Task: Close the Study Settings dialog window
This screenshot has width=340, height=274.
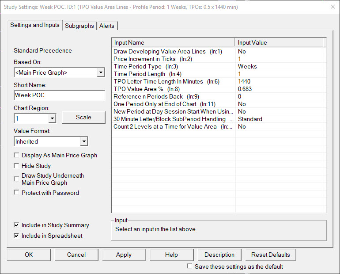Action: (332, 7)
